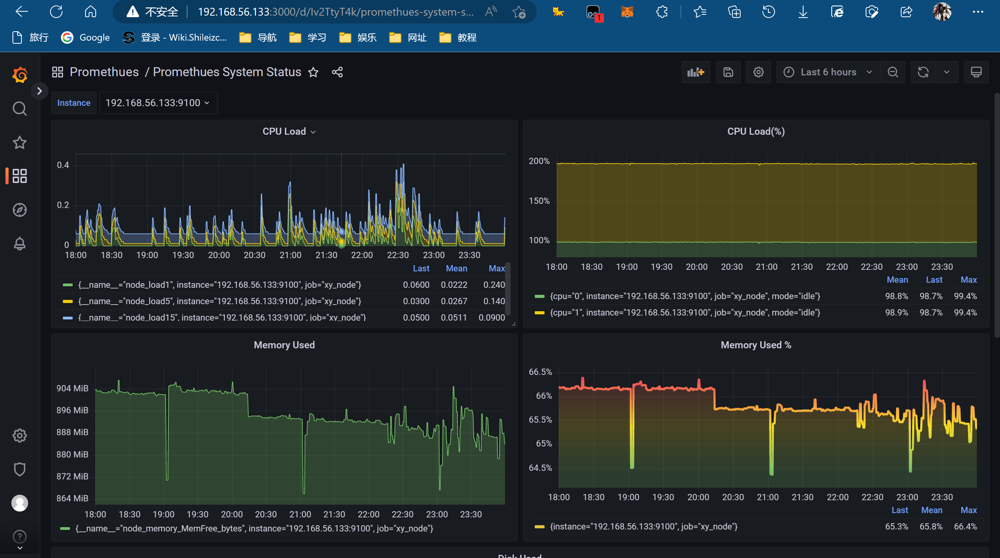Click node_load1 green color swatch

[x=68, y=285]
